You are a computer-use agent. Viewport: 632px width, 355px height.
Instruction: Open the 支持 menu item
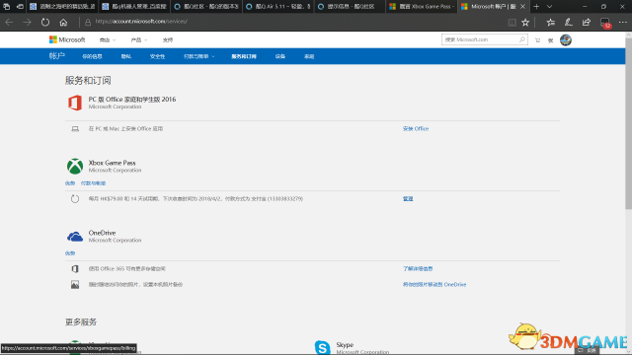(168, 39)
